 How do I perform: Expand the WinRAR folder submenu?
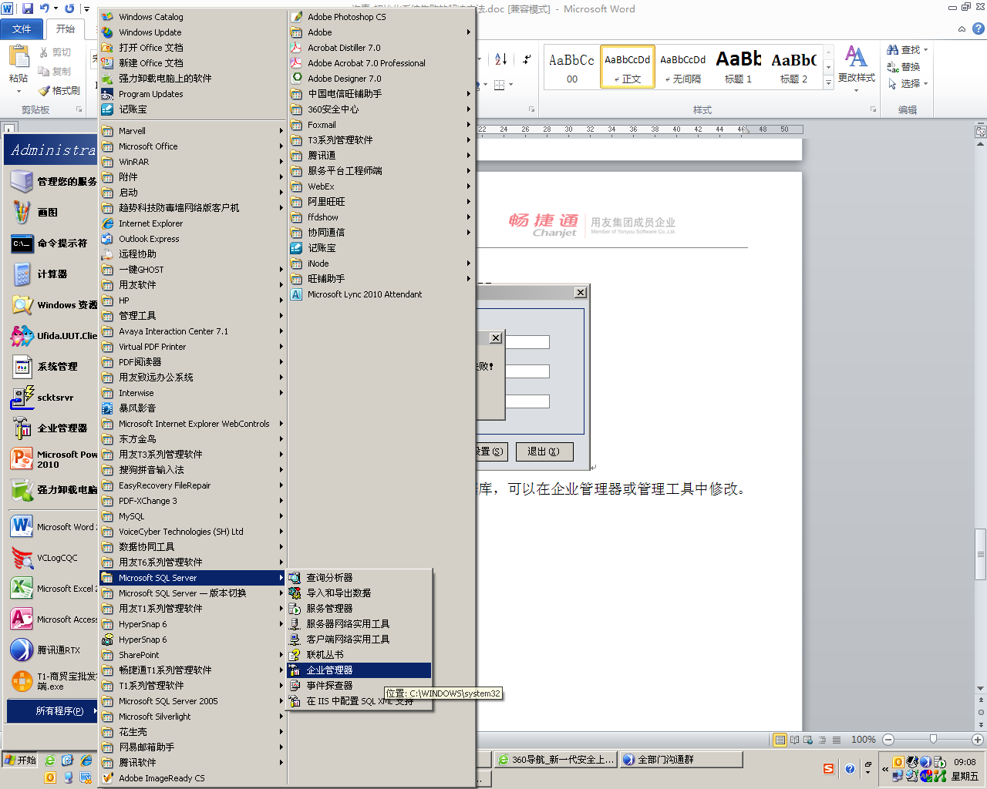pos(192,162)
